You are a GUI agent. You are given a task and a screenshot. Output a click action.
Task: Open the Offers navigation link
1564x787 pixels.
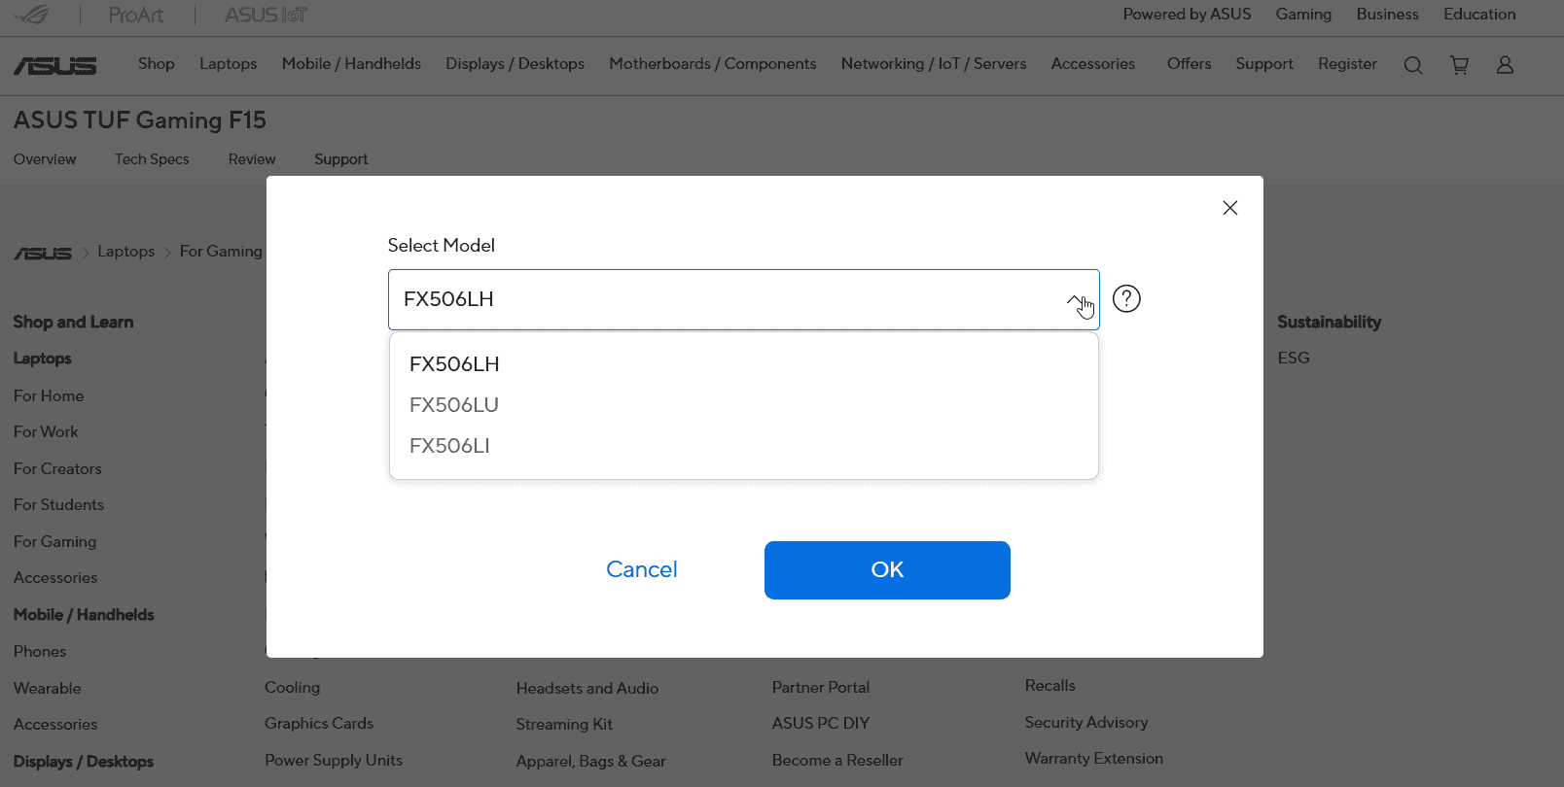tap(1190, 64)
